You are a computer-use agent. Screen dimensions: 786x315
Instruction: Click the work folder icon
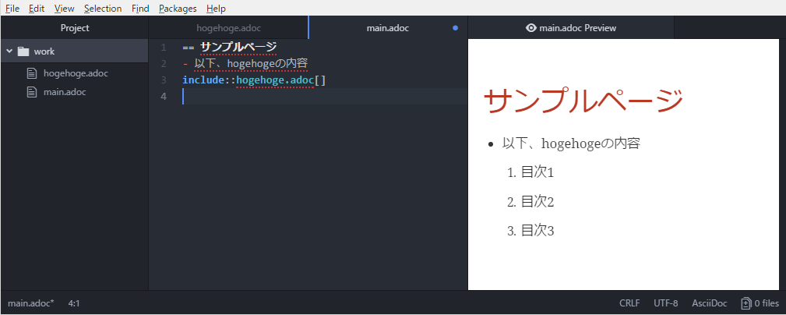click(x=23, y=51)
